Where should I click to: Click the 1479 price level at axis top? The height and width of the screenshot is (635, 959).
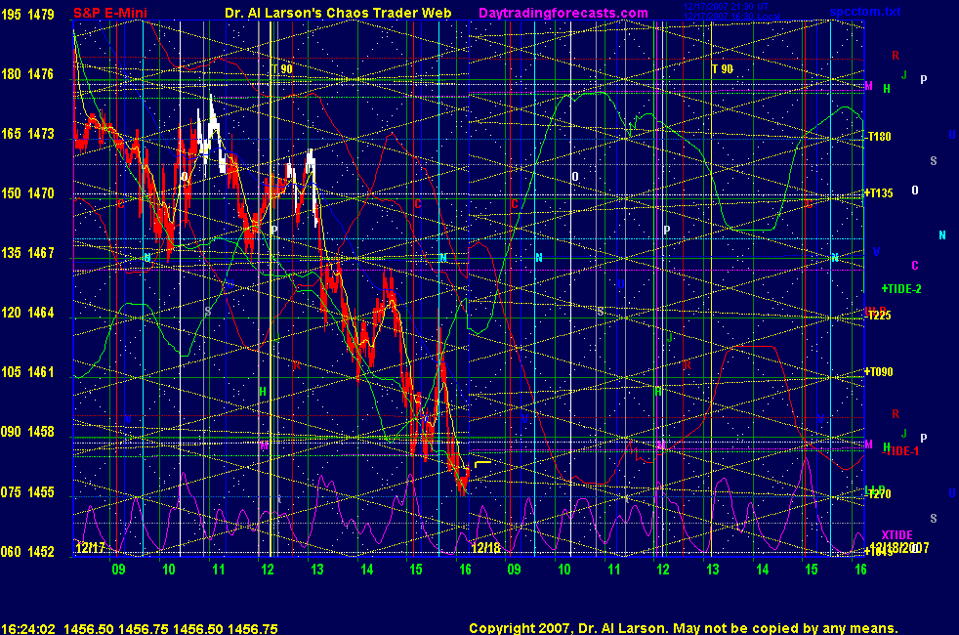click(41, 14)
